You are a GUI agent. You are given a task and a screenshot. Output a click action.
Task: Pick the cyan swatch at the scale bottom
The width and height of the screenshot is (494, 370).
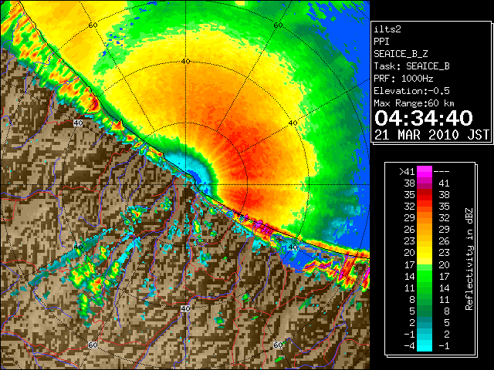pyautogui.click(x=425, y=346)
